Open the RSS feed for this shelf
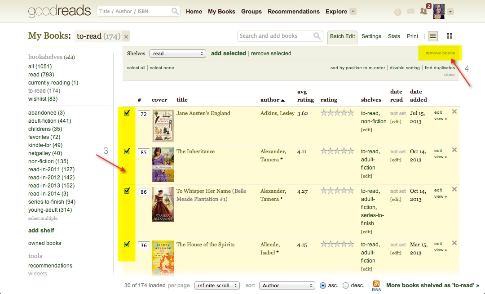Screen dimensions: 485x294 (x=376, y=284)
